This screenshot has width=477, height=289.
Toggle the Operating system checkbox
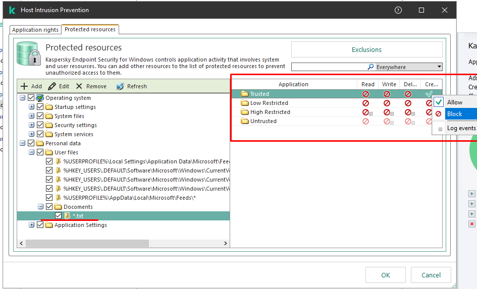[31, 98]
